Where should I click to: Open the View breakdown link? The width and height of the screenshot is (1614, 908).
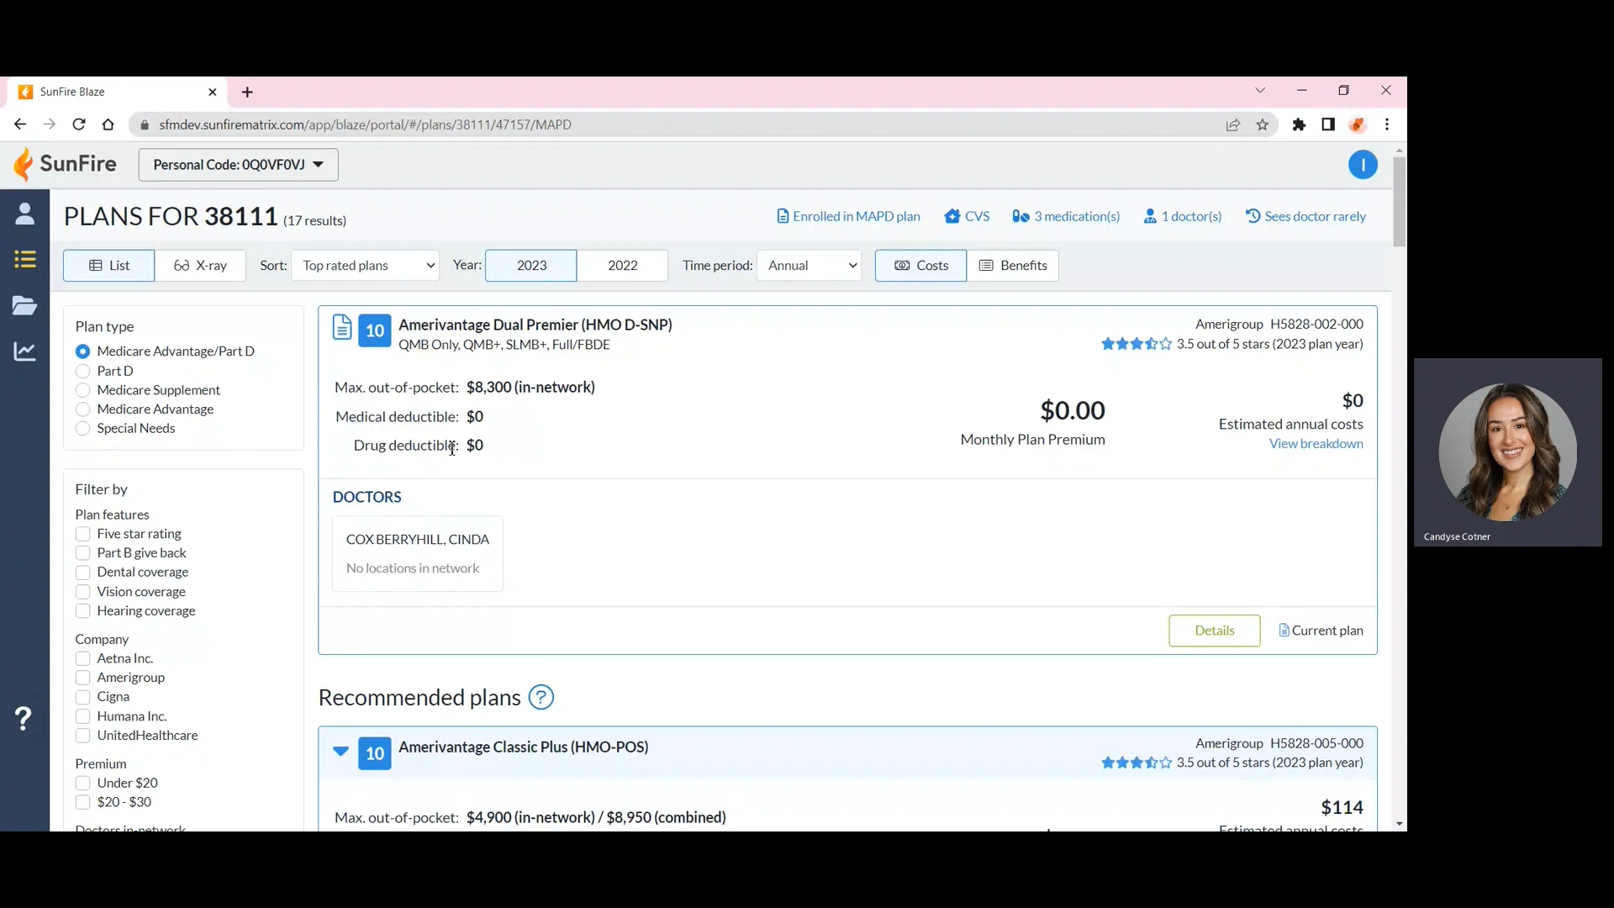point(1316,444)
